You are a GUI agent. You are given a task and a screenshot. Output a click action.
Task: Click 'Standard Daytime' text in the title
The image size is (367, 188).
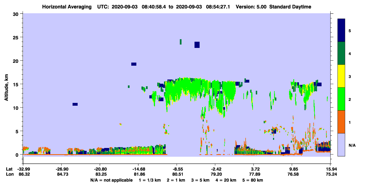click(290, 7)
